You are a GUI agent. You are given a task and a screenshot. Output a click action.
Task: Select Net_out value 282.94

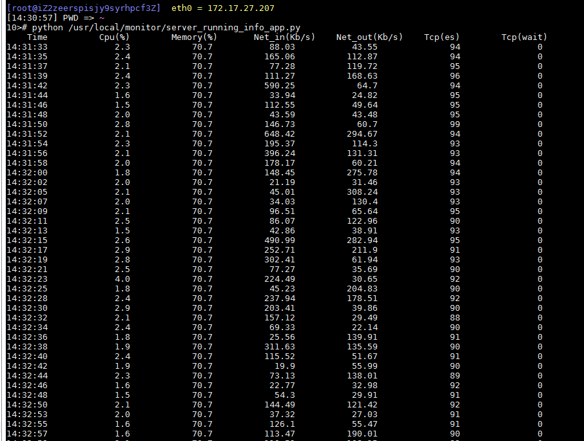(362, 240)
